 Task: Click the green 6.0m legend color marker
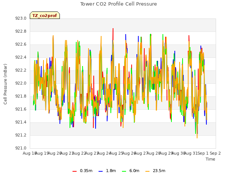[x=124, y=171]
